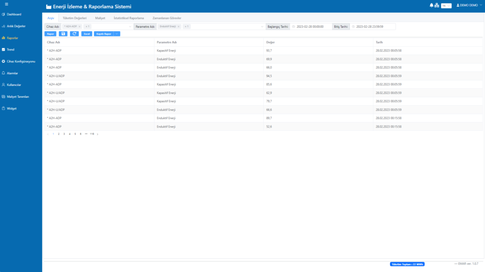Open the TR language dropdown
This screenshot has width=485, height=272.
point(446,6)
